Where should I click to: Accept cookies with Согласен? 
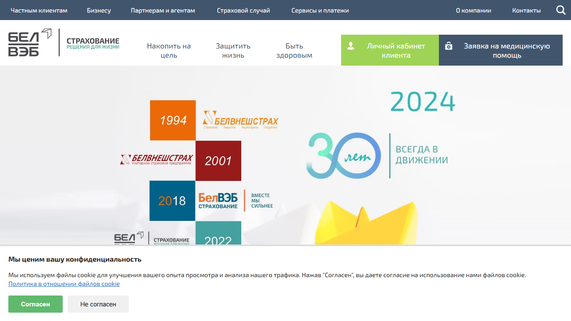[36, 304]
